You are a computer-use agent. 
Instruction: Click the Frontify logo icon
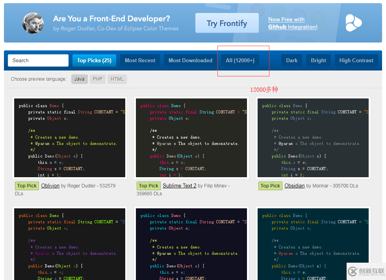353,23
